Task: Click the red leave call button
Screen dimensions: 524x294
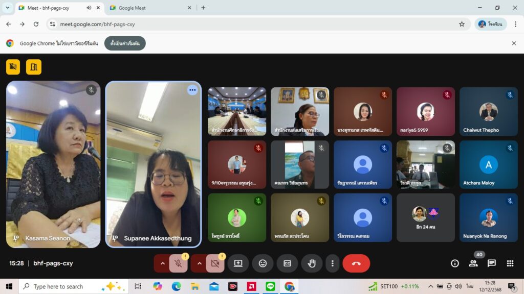Action: [356, 263]
